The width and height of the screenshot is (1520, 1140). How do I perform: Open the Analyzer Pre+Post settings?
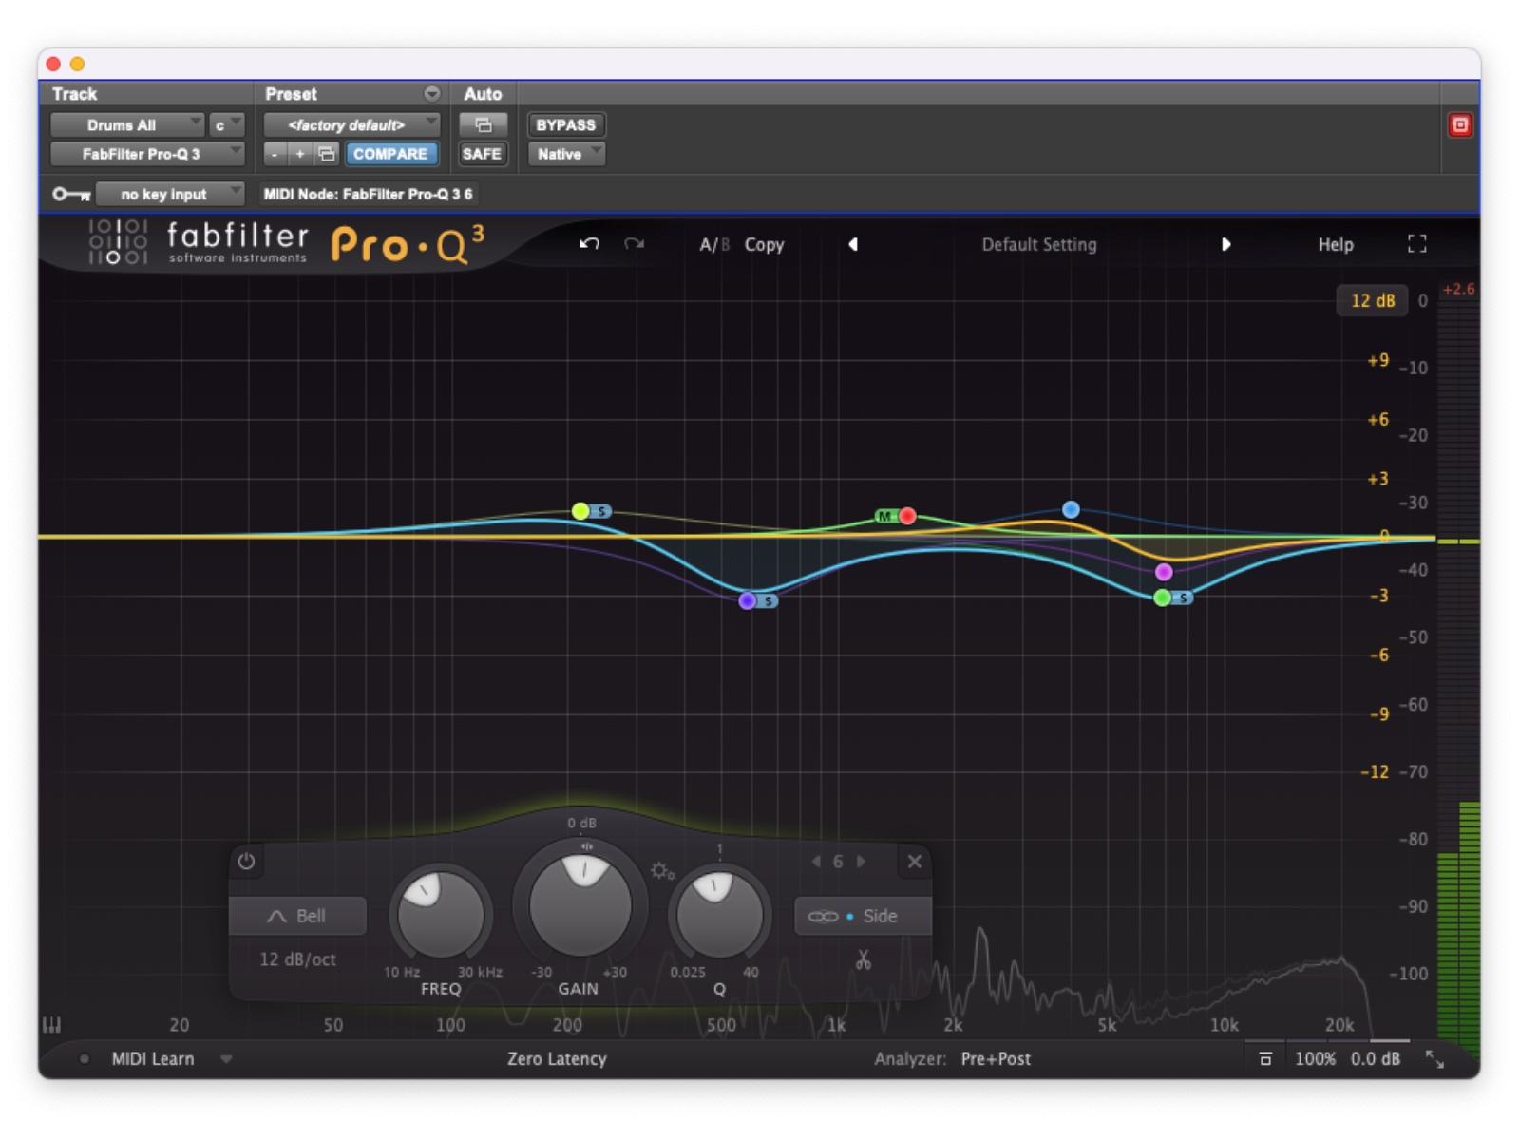996,1058
